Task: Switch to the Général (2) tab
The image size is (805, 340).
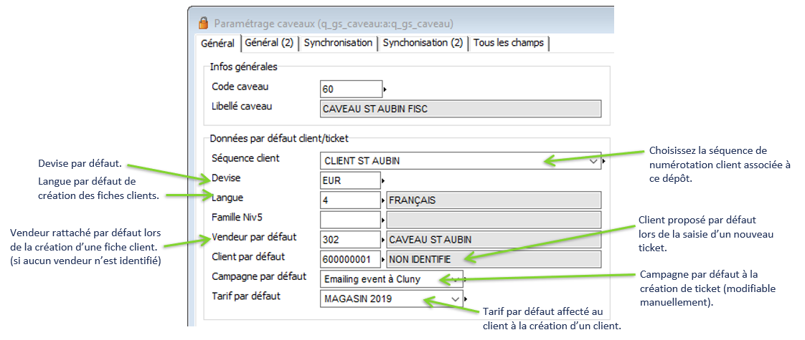Action: (269, 43)
